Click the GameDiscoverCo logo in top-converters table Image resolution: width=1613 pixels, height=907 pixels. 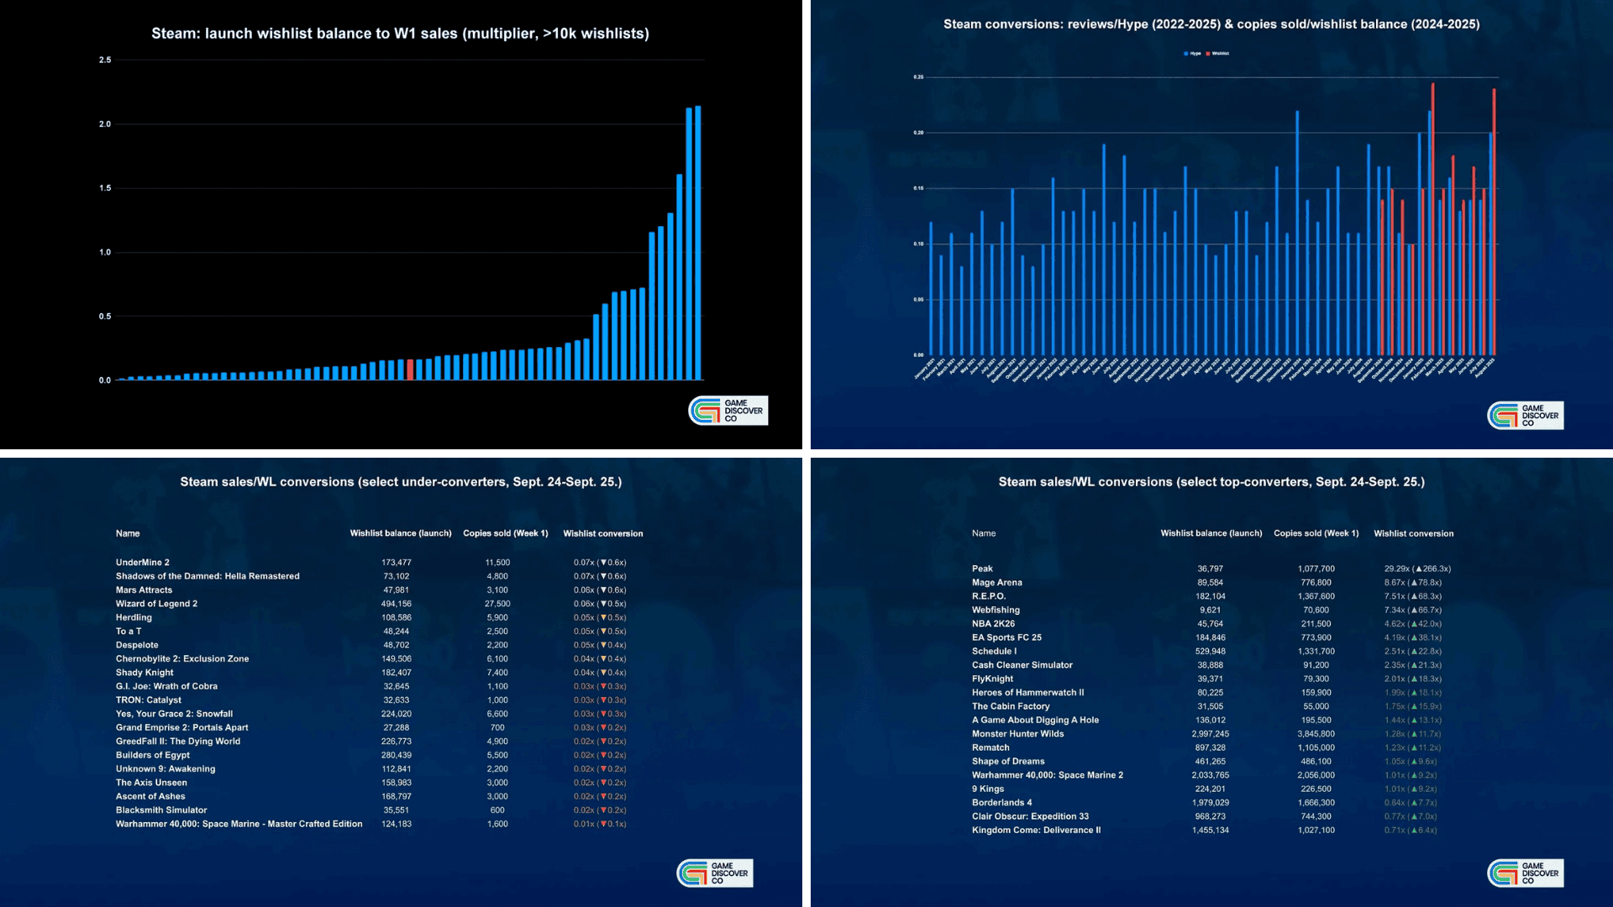click(1525, 873)
